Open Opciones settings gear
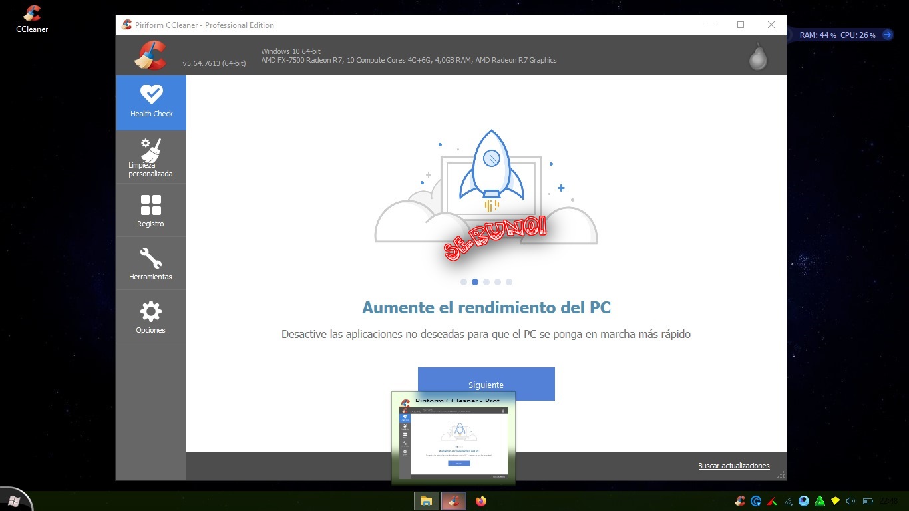 pos(151,317)
